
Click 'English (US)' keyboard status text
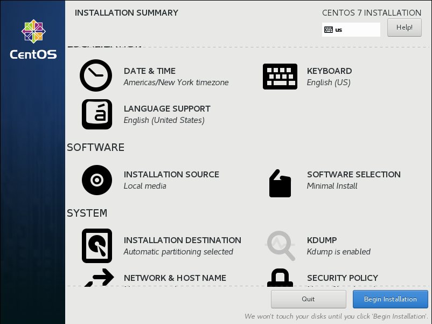click(329, 82)
